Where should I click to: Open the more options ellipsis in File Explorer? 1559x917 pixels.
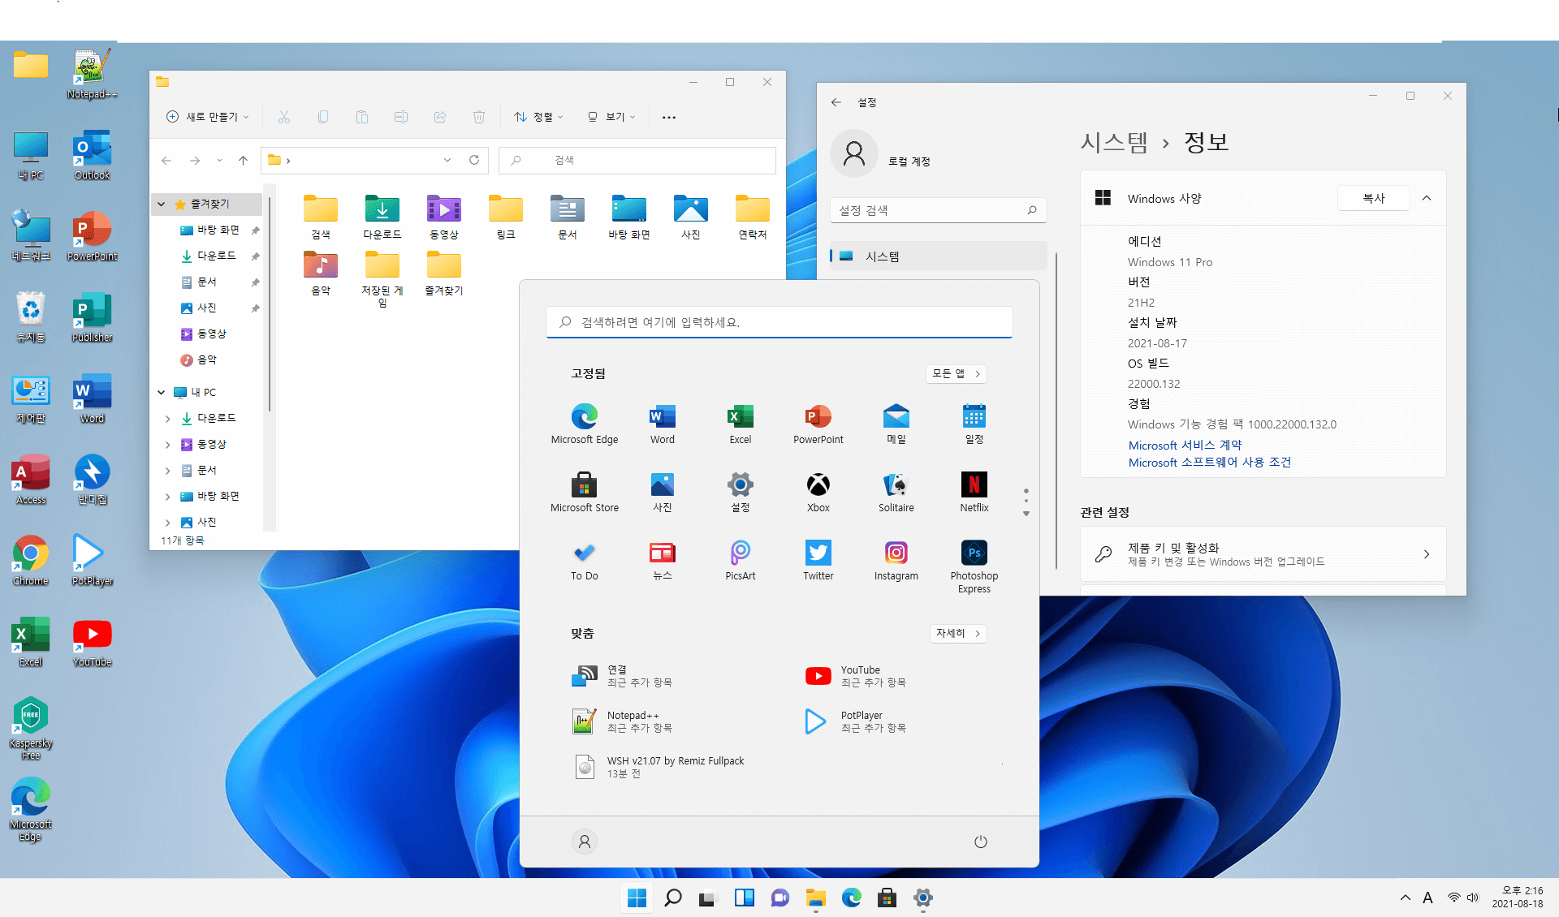click(x=669, y=117)
